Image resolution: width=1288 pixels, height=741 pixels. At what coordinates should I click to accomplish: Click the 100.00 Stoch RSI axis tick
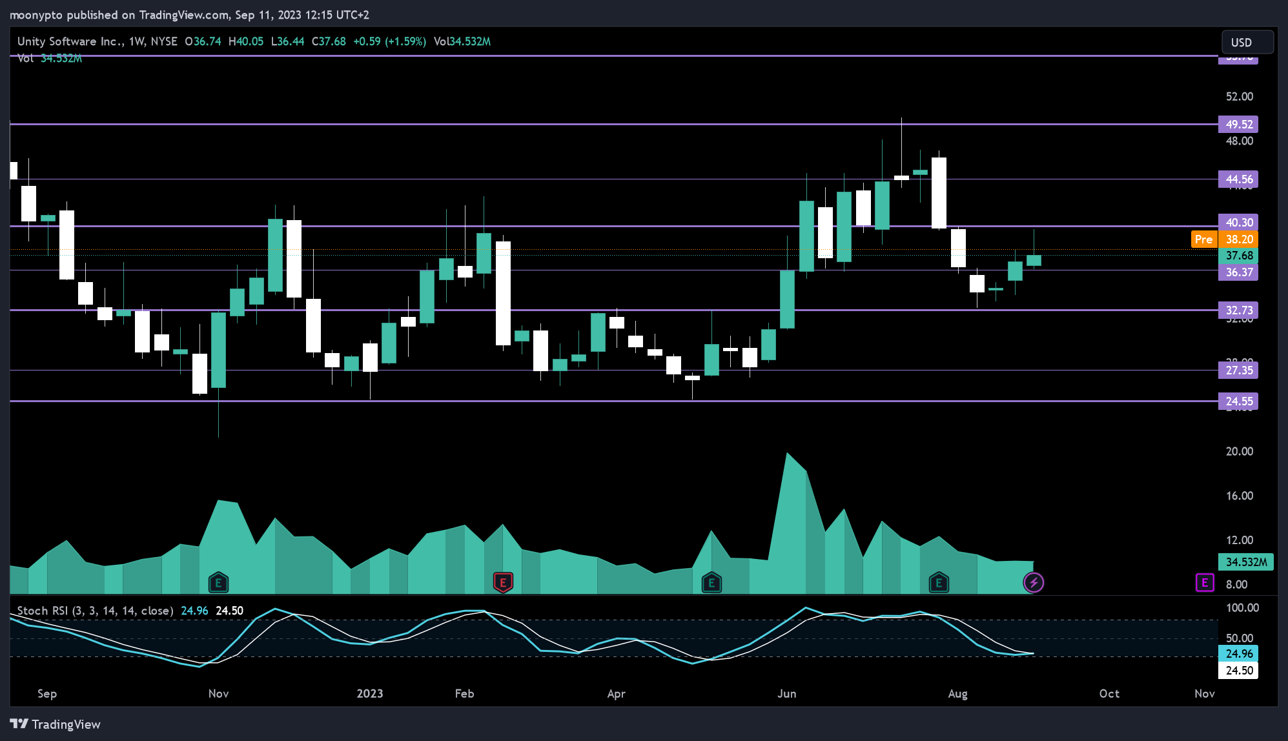1242,608
